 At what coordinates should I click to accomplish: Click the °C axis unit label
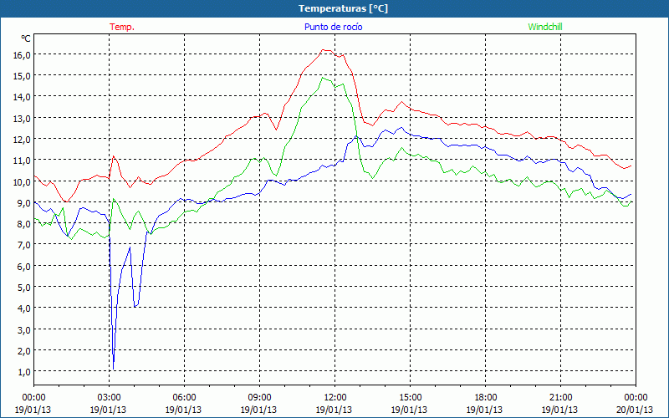click(26, 38)
